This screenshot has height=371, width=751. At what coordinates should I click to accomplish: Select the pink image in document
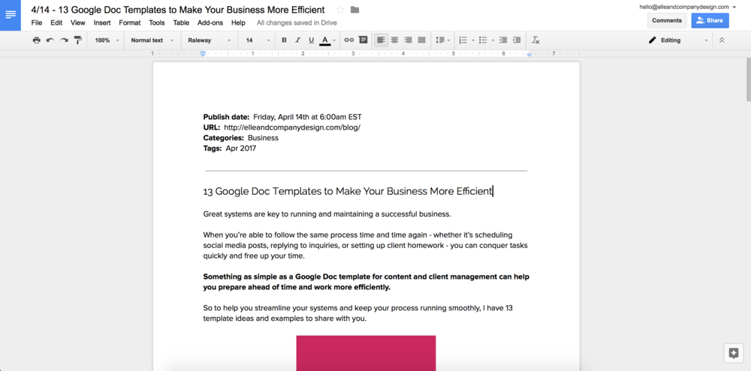pos(366,353)
